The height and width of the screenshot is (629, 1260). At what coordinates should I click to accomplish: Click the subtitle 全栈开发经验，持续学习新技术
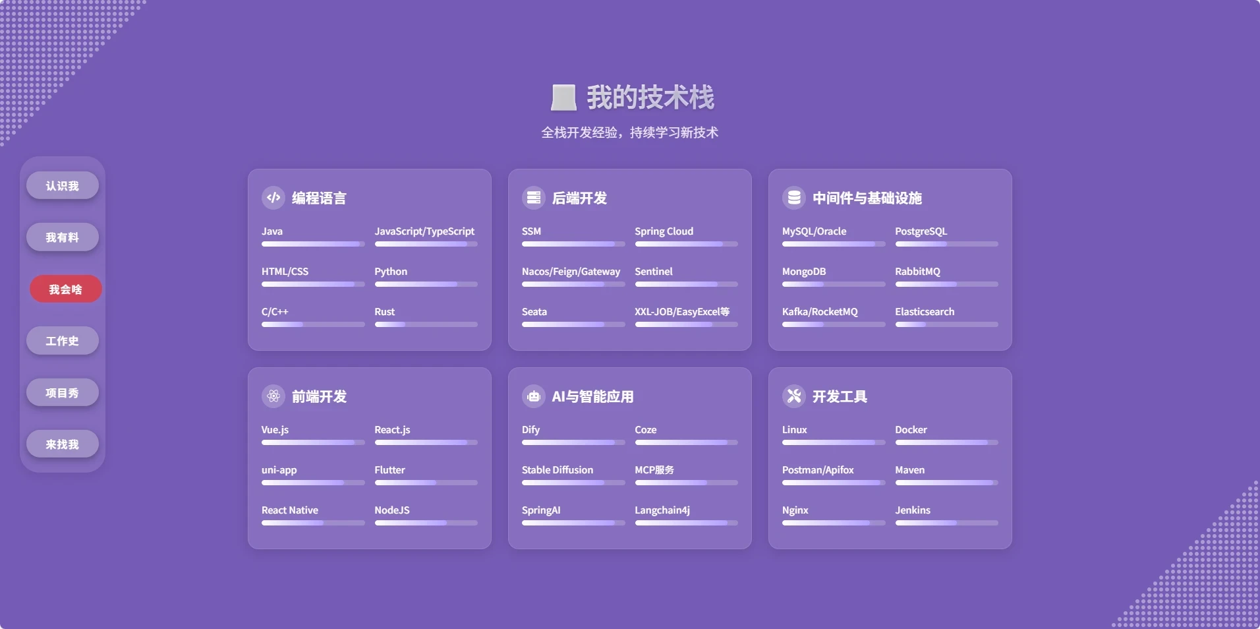[x=629, y=133]
